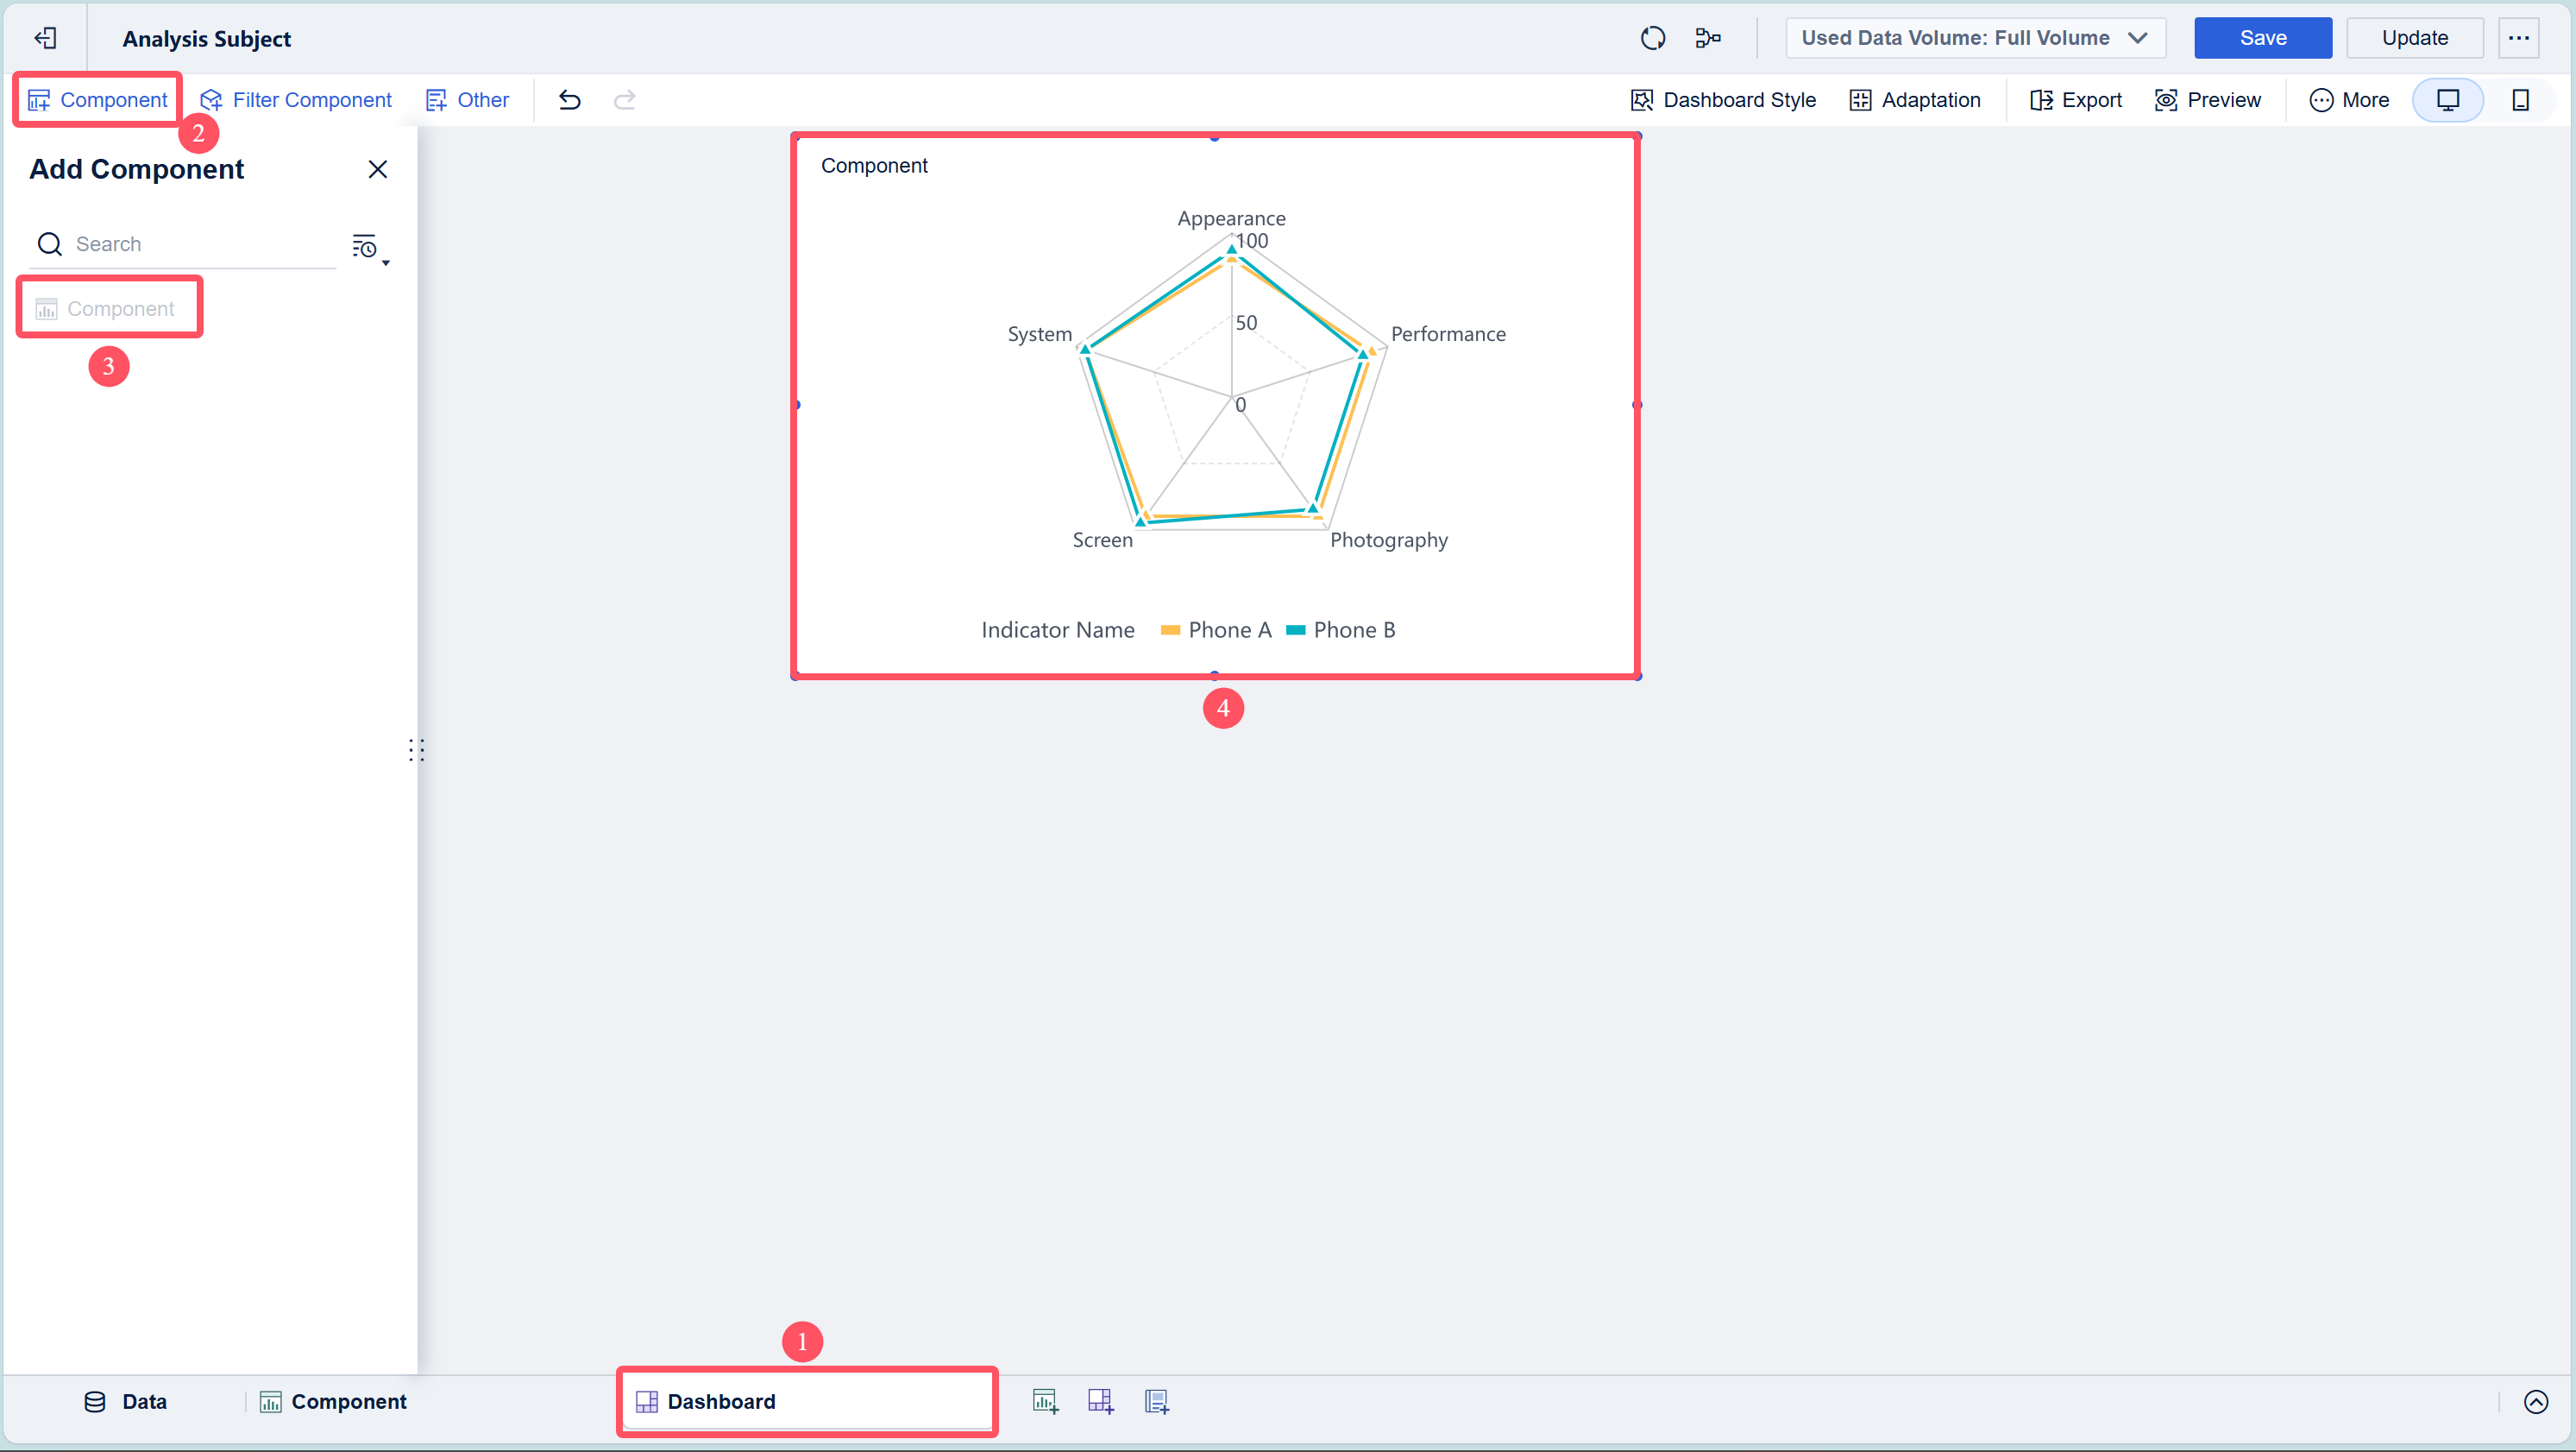Click the Update button

point(2414,38)
